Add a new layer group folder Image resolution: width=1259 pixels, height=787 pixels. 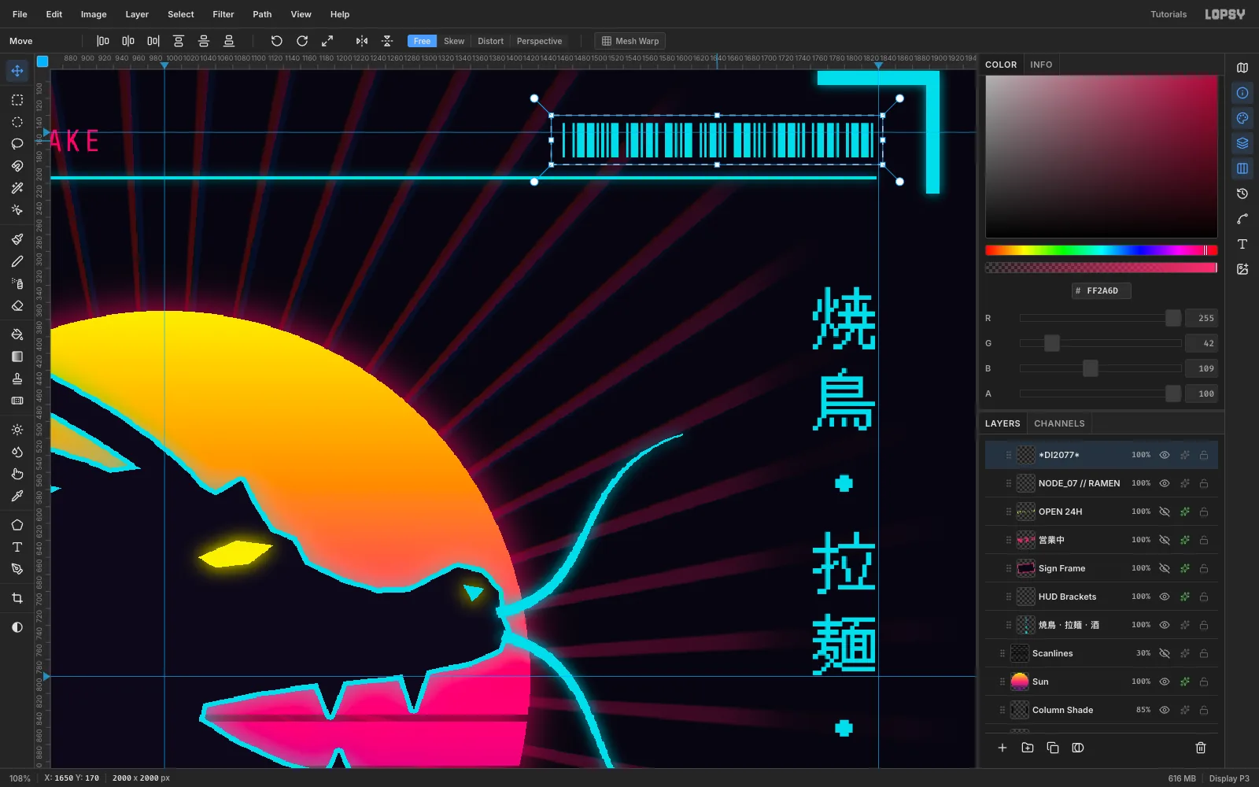coord(1028,748)
